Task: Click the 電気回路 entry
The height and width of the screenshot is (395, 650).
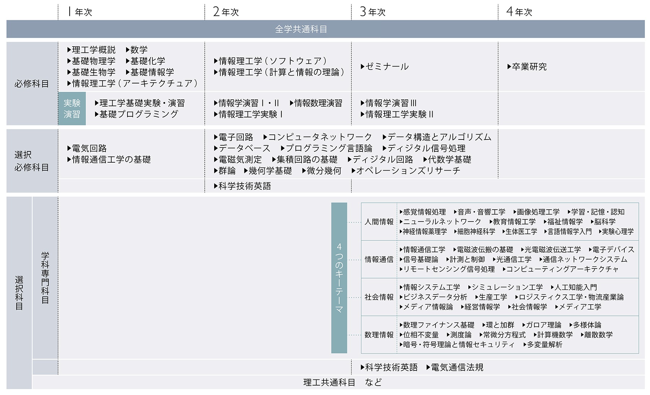Action: tap(87, 148)
